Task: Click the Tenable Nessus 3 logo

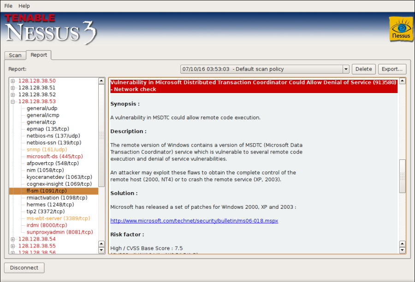Action: pos(51,29)
